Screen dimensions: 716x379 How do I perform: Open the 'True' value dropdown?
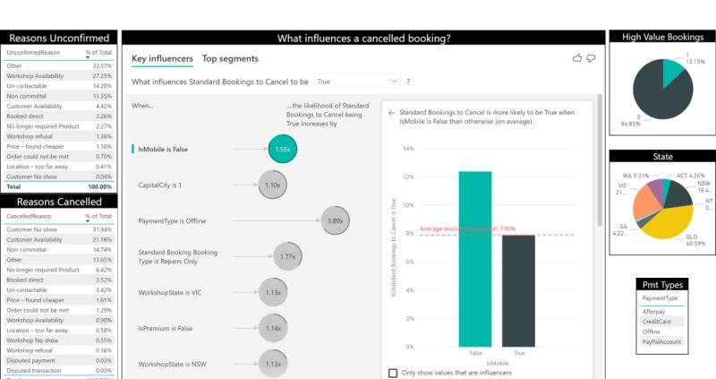pyautogui.click(x=356, y=82)
